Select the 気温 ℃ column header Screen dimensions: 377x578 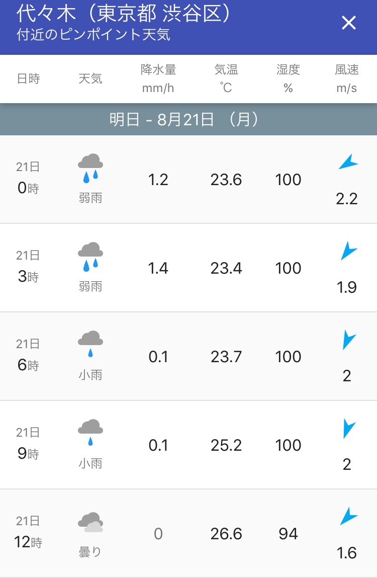[226, 79]
